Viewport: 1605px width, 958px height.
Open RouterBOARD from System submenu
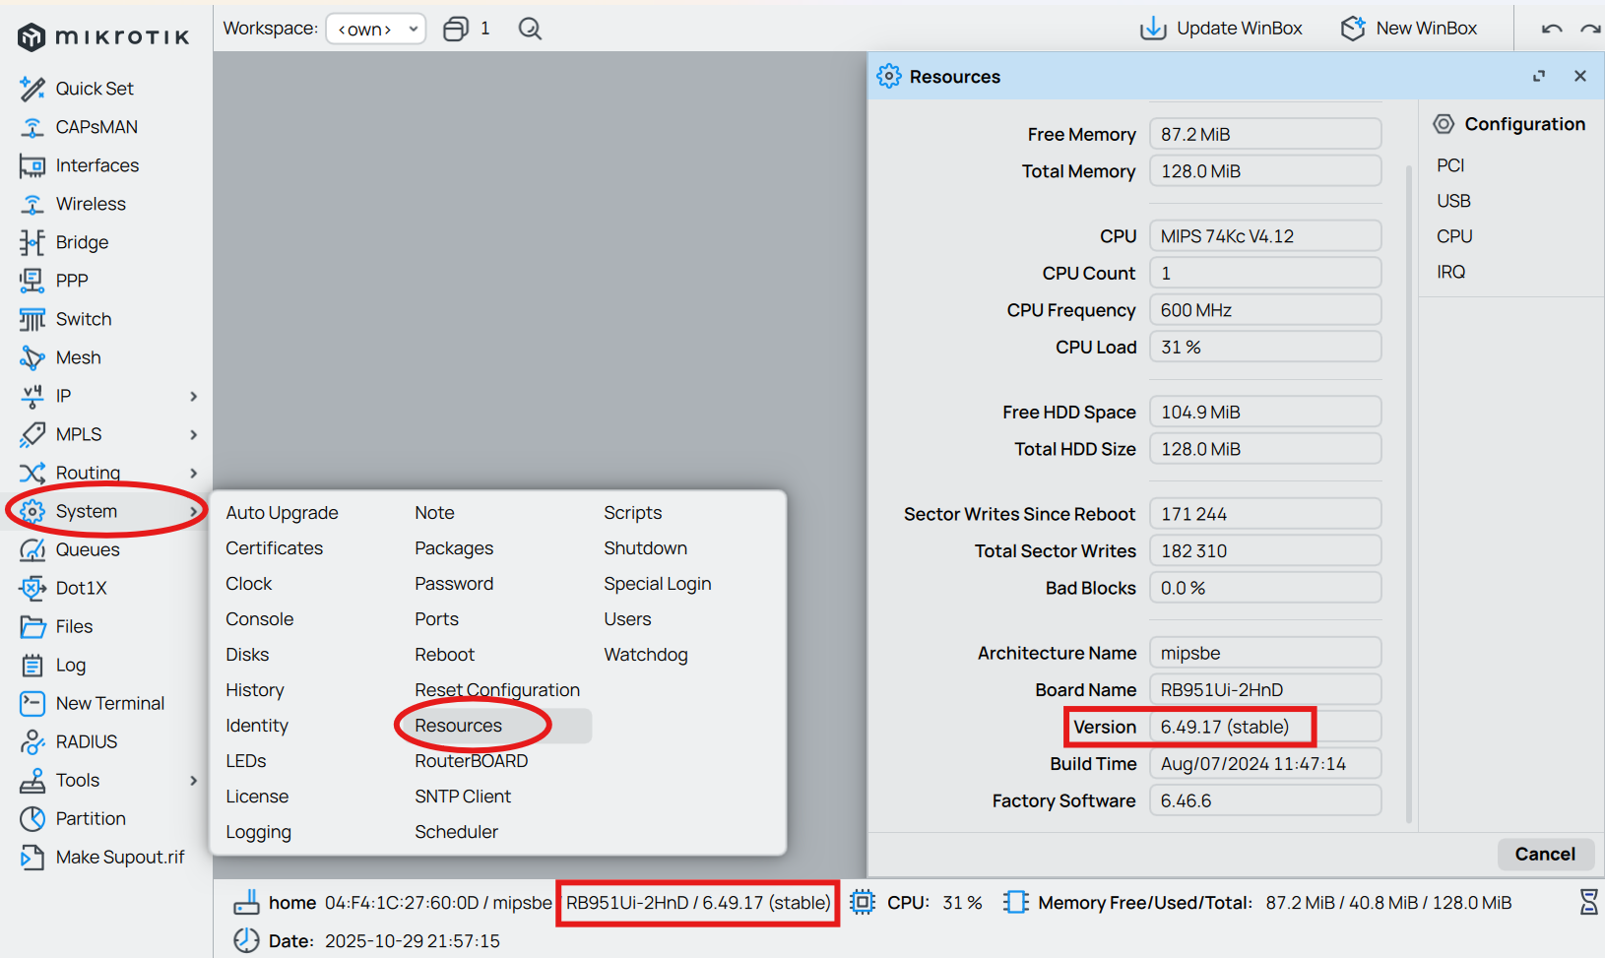[471, 761]
